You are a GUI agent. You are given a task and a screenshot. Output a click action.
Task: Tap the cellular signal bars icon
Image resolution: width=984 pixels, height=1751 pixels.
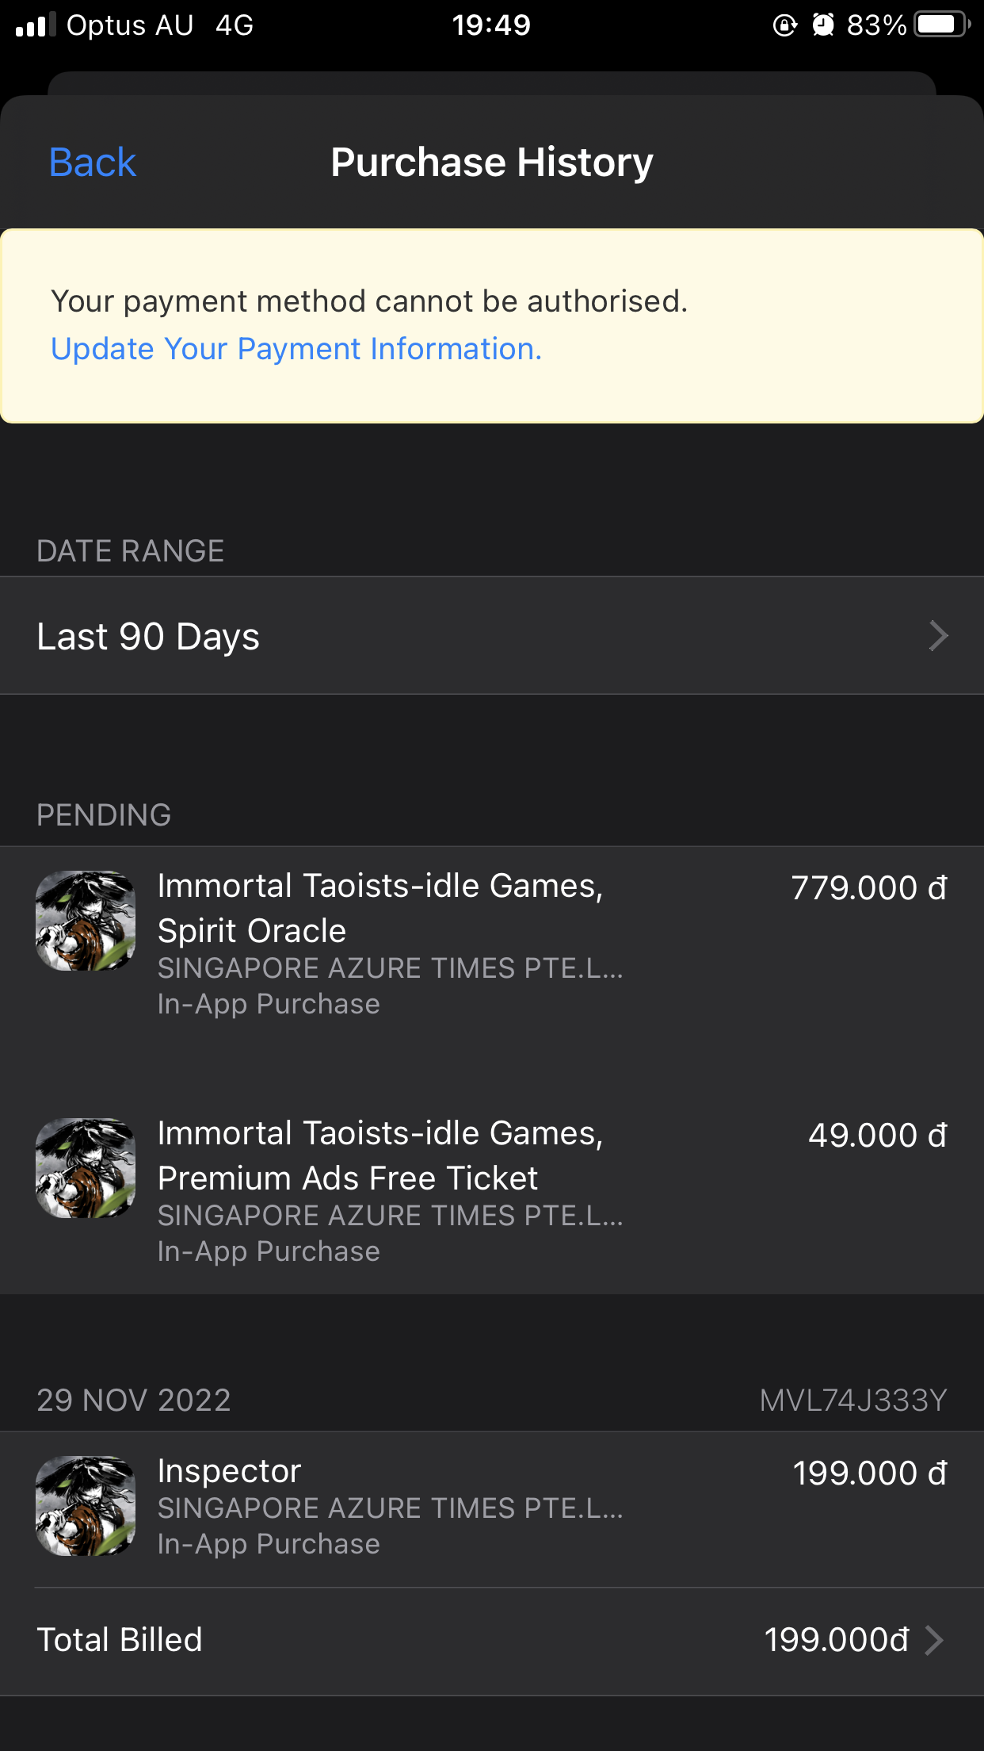pos(36,25)
